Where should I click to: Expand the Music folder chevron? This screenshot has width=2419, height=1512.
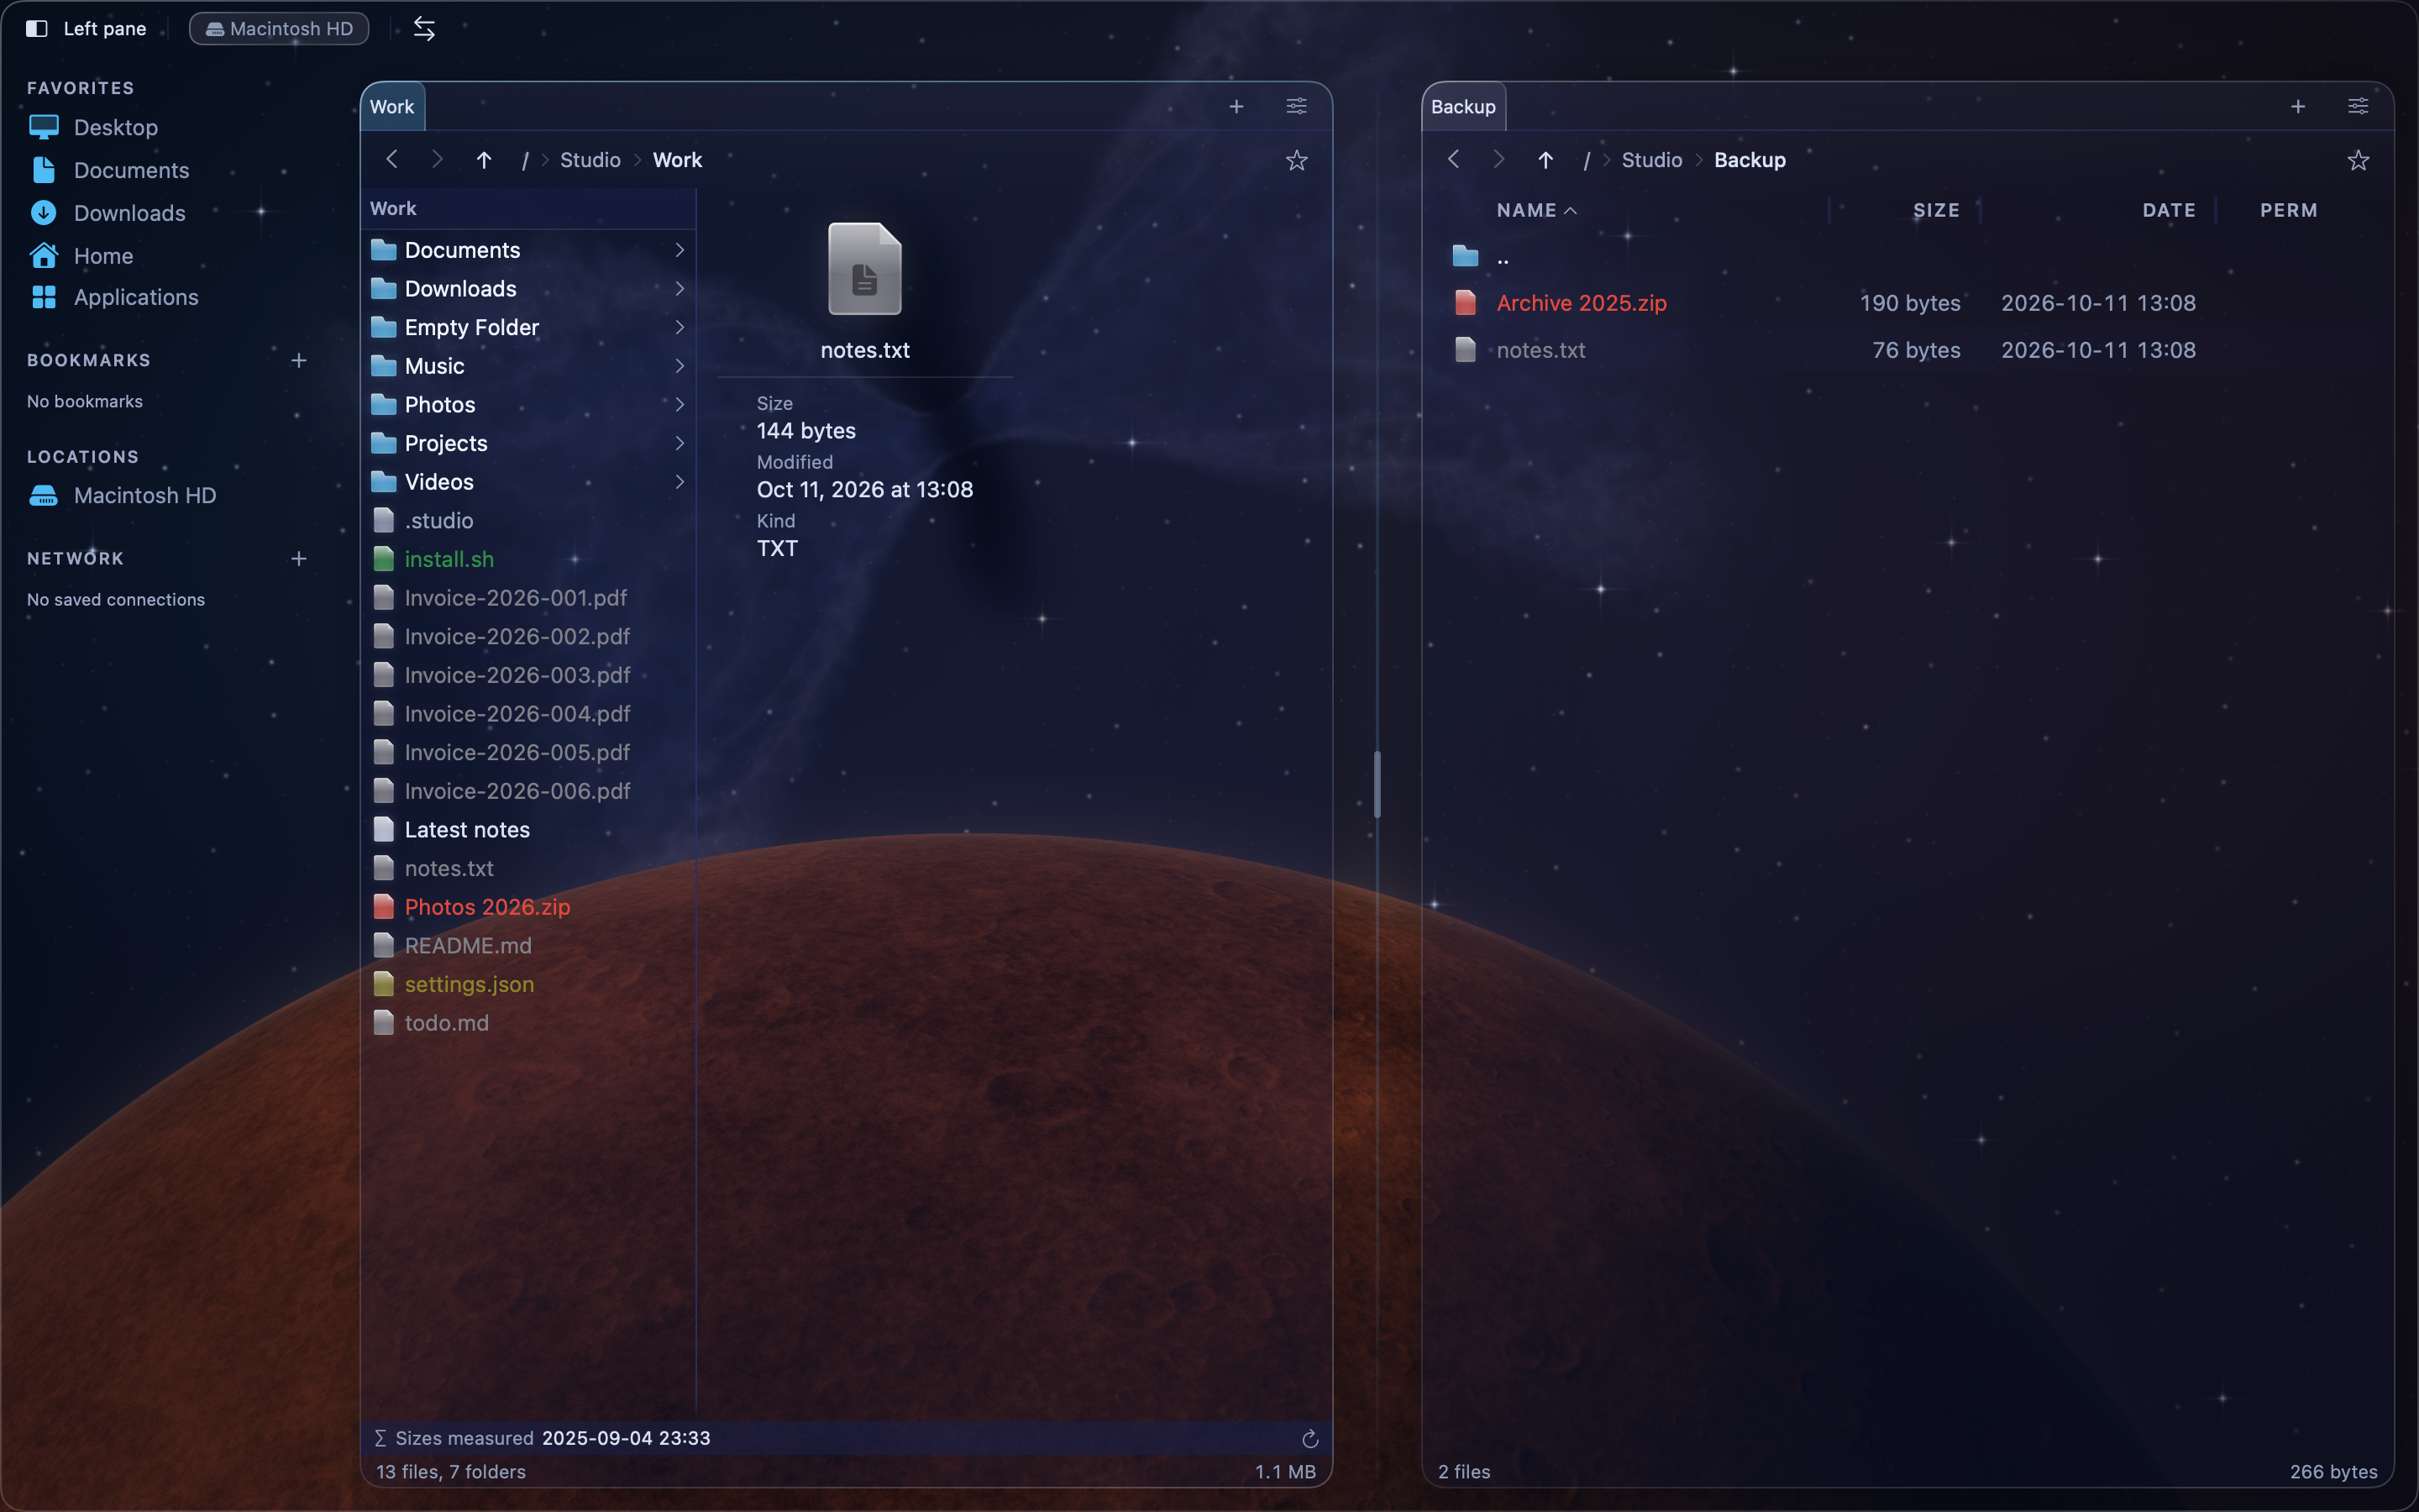coord(680,366)
